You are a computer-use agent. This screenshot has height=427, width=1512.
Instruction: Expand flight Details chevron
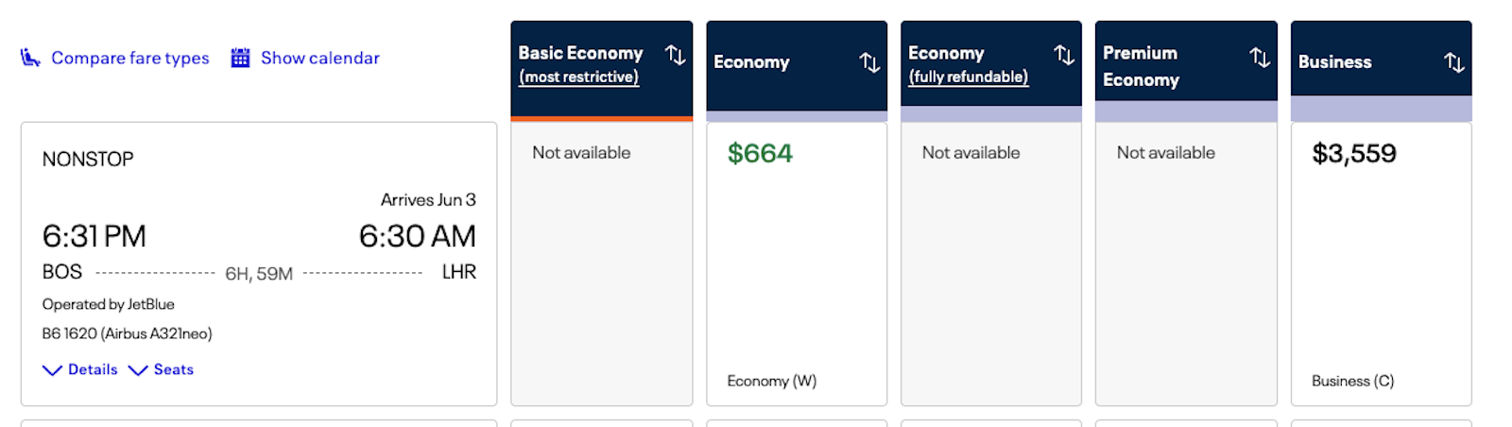(53, 370)
